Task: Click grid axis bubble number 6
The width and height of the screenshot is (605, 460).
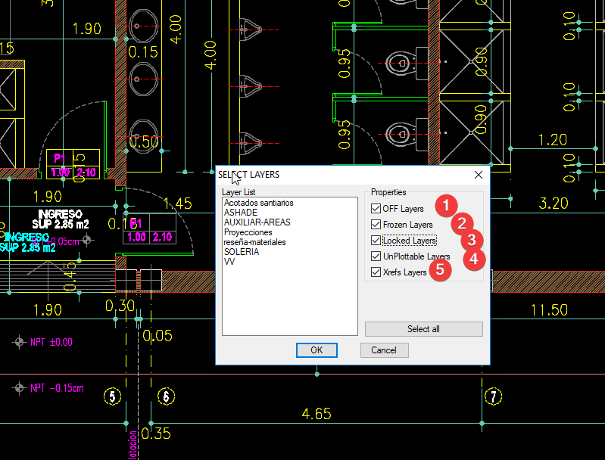Action: click(166, 396)
